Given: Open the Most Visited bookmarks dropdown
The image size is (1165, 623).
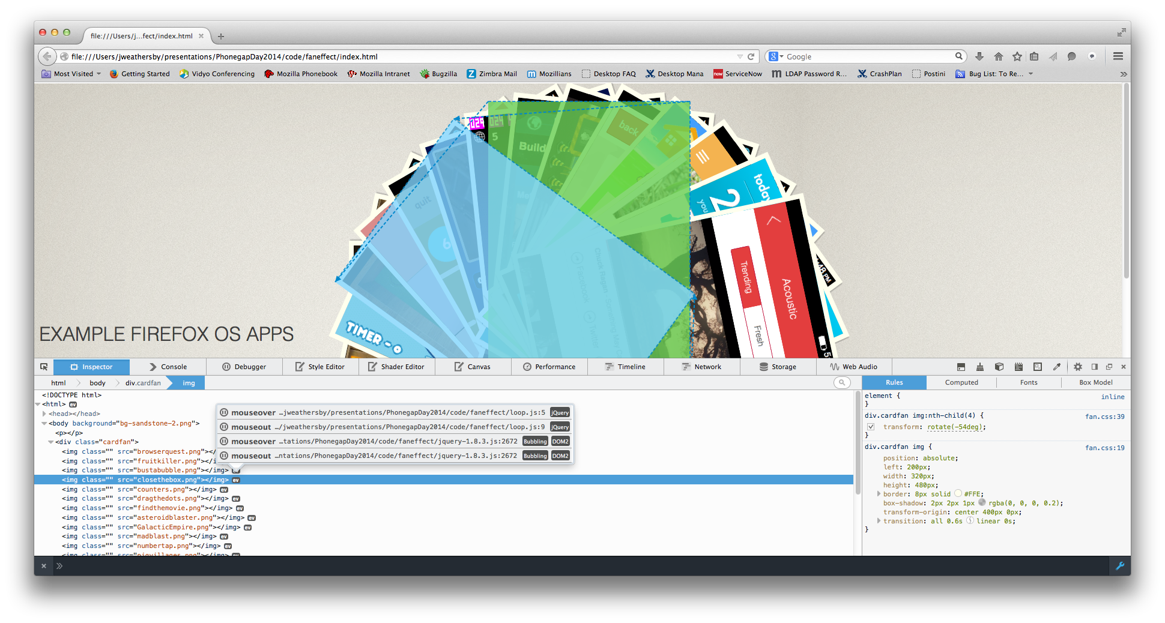Looking at the screenshot, I should tap(71, 74).
